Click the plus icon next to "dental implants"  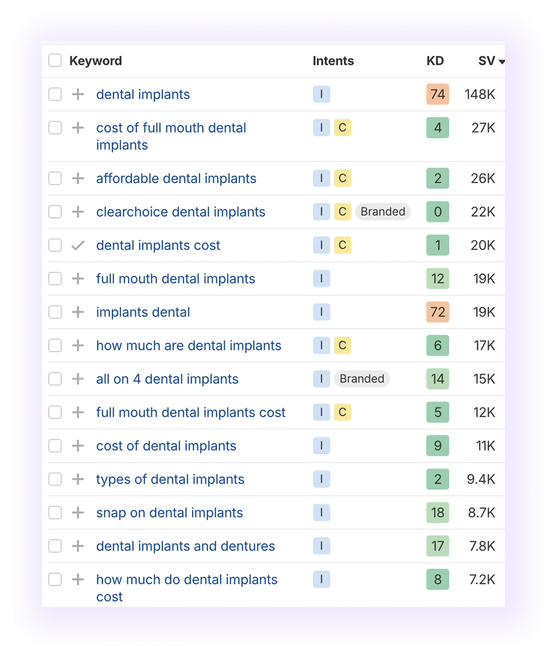pos(78,94)
